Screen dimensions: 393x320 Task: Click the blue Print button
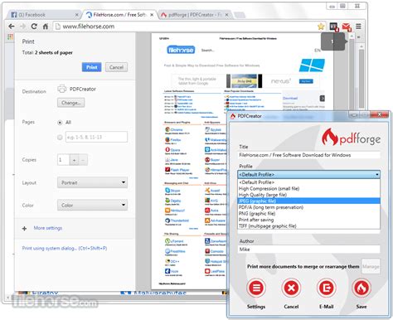tap(92, 67)
